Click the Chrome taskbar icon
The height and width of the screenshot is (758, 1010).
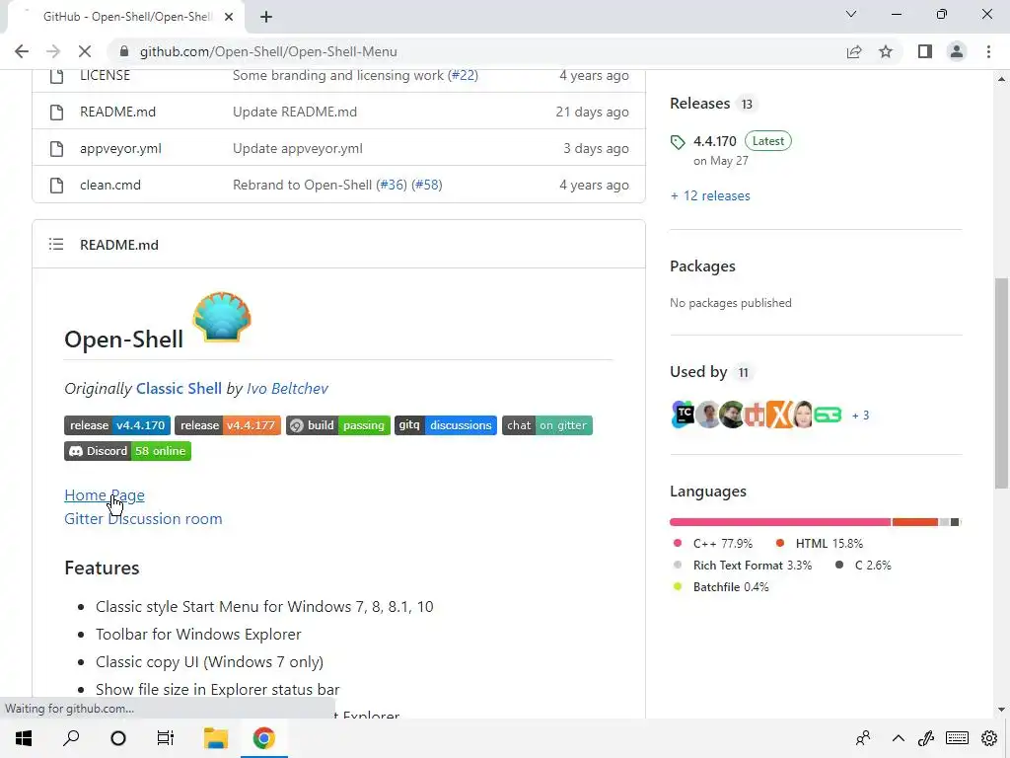pyautogui.click(x=263, y=738)
